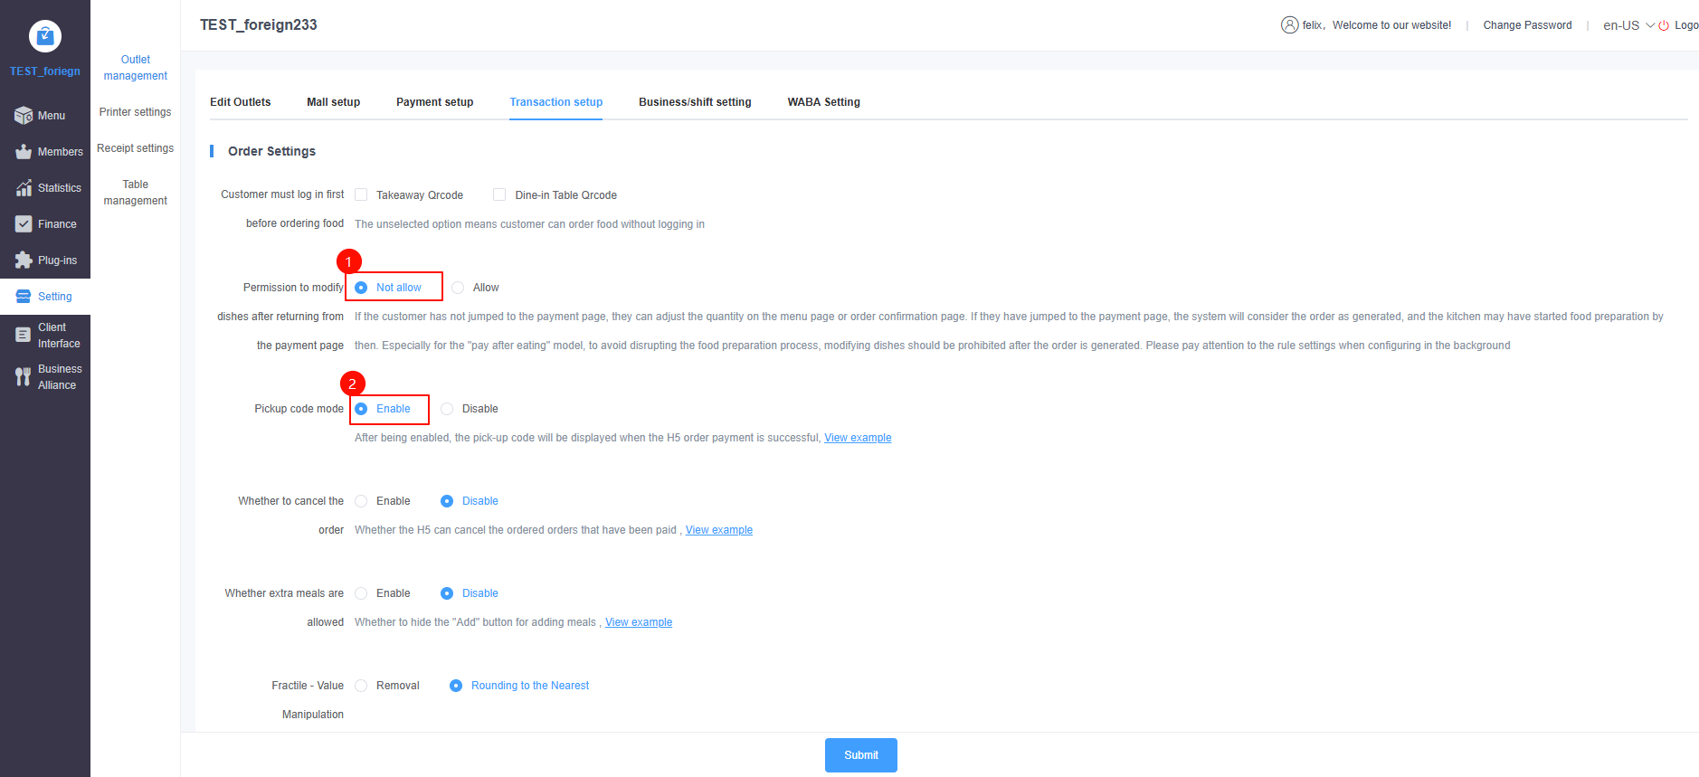Image resolution: width=1699 pixels, height=777 pixels.
Task: Check the Dine-in Table Qrcode checkbox
Action: coord(499,194)
